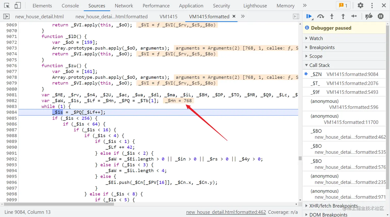Image resolution: width=390 pixels, height=217 pixels.
Task: Switch to the Elements panel
Action: click(x=42, y=6)
